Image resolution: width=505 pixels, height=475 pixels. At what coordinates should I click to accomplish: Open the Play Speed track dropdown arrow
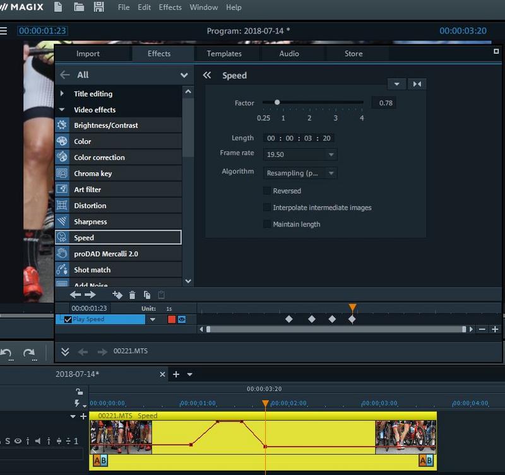(153, 319)
